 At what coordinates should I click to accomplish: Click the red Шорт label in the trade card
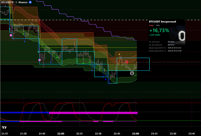coord(151,26)
